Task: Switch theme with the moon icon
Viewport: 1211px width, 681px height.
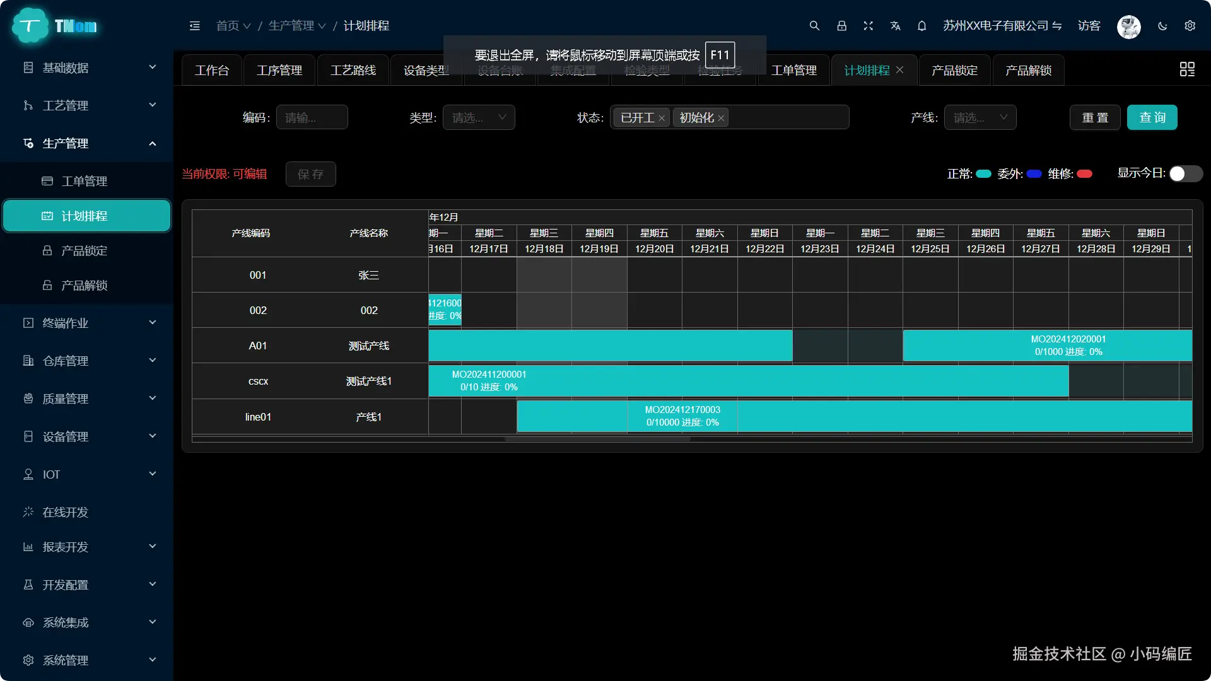Action: (x=1162, y=26)
